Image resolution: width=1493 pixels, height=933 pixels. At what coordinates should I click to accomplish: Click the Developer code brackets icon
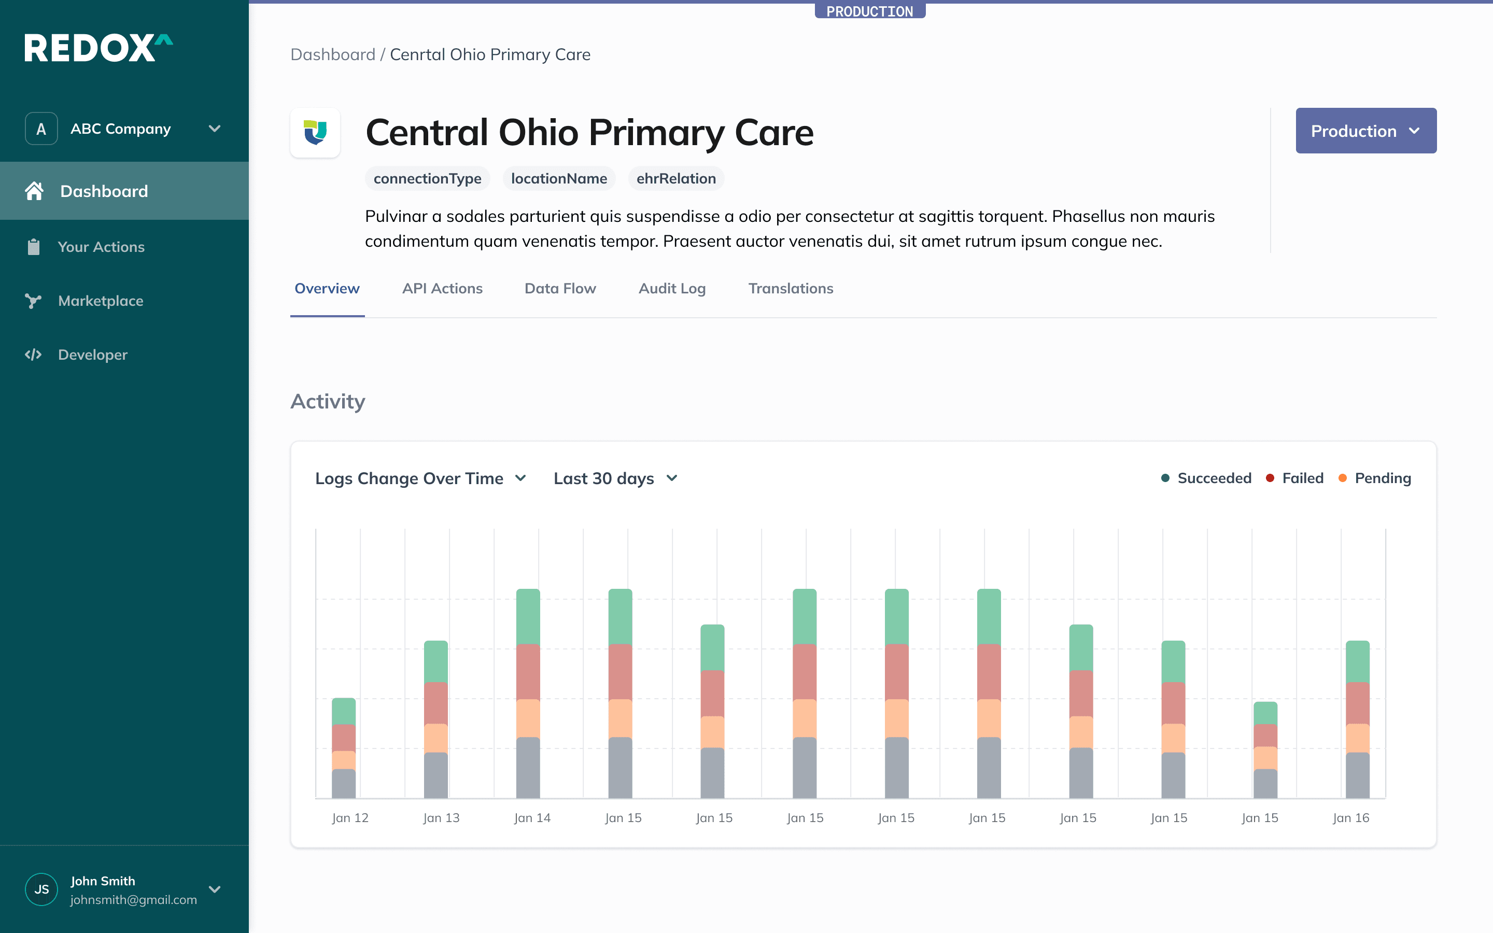33,355
